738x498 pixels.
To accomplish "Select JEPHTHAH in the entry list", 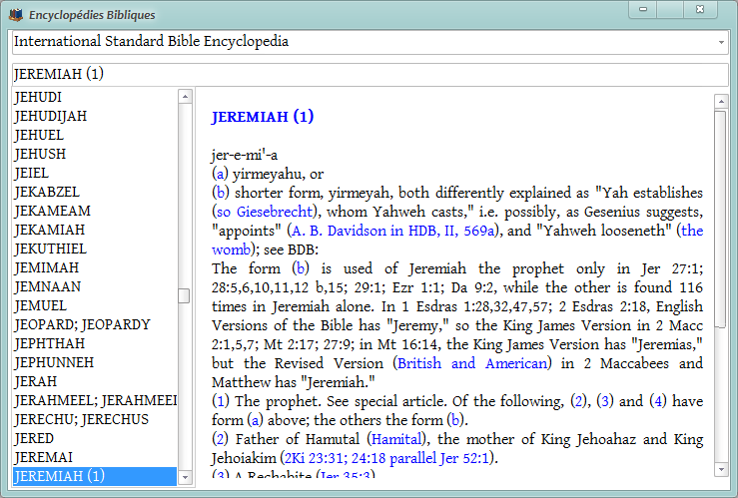I will coord(95,343).
